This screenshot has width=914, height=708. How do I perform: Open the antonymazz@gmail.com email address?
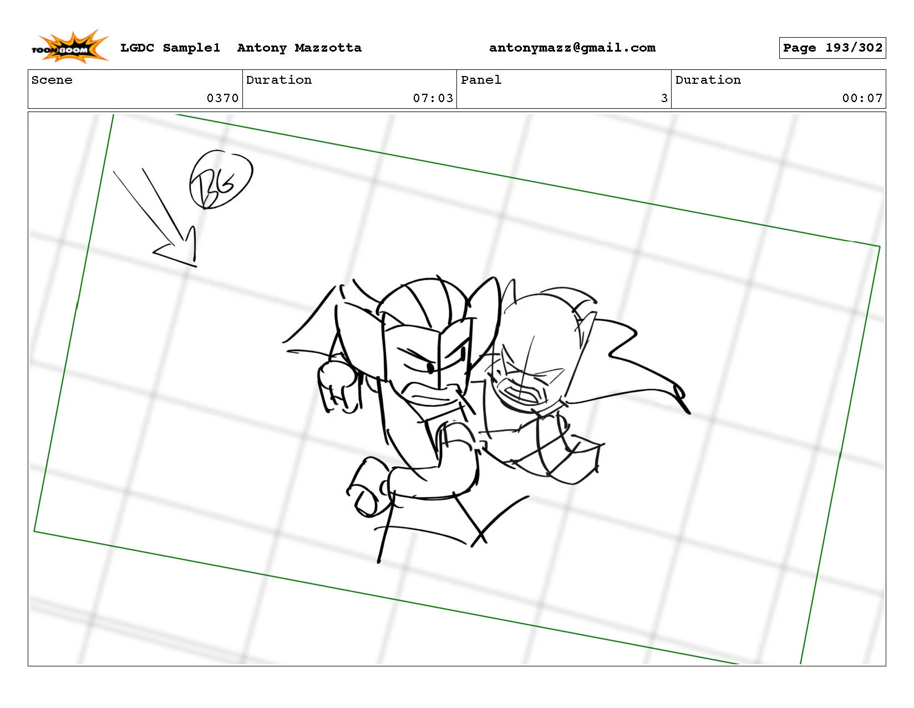pyautogui.click(x=572, y=48)
